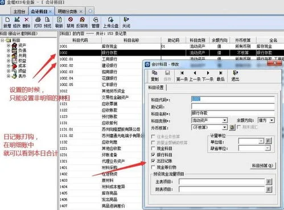Image resolution: width=284 pixels, height=210 pixels.
Task: Open the 预览 (preview) toolbar icon
Action: (47, 22)
